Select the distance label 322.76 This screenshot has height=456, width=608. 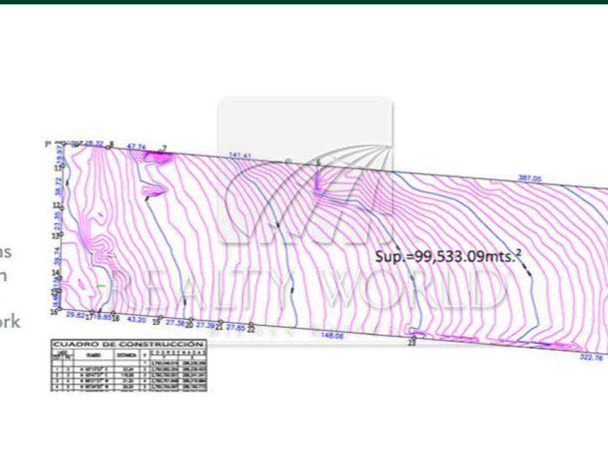(591, 357)
